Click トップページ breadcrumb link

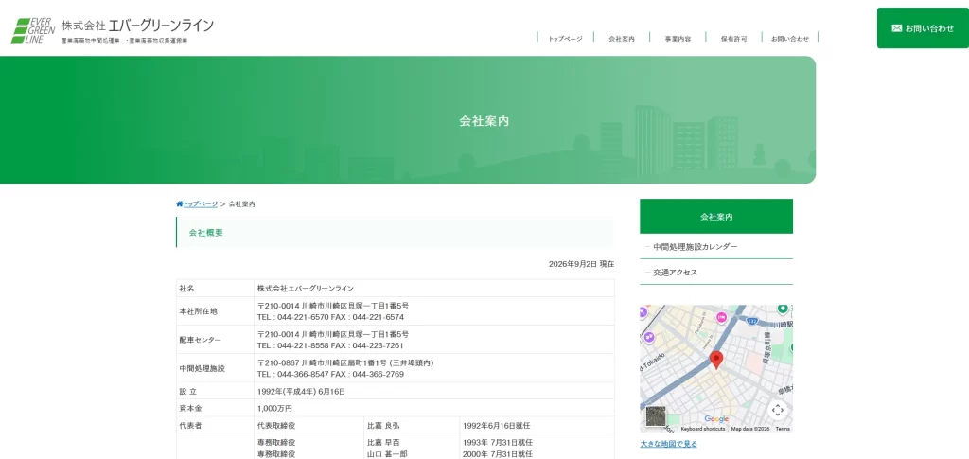[x=201, y=203]
